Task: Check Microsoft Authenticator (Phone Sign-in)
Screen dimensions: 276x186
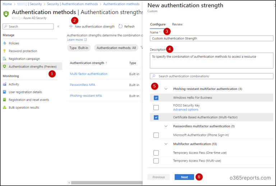Action: coord(156,135)
